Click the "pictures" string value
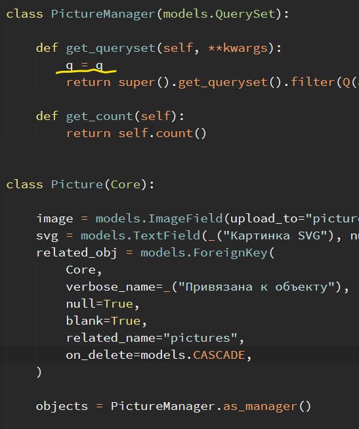Screen dimensions: 359x429 (x=200, y=338)
